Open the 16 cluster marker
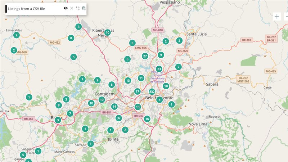 (147, 119)
